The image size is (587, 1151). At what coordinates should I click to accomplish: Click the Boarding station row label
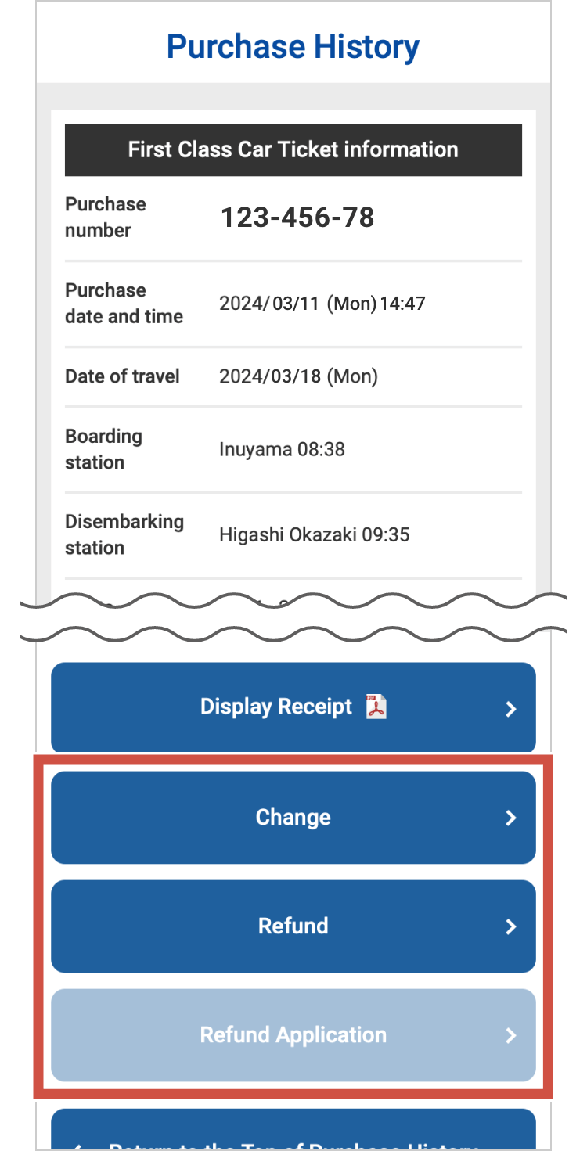point(103,449)
